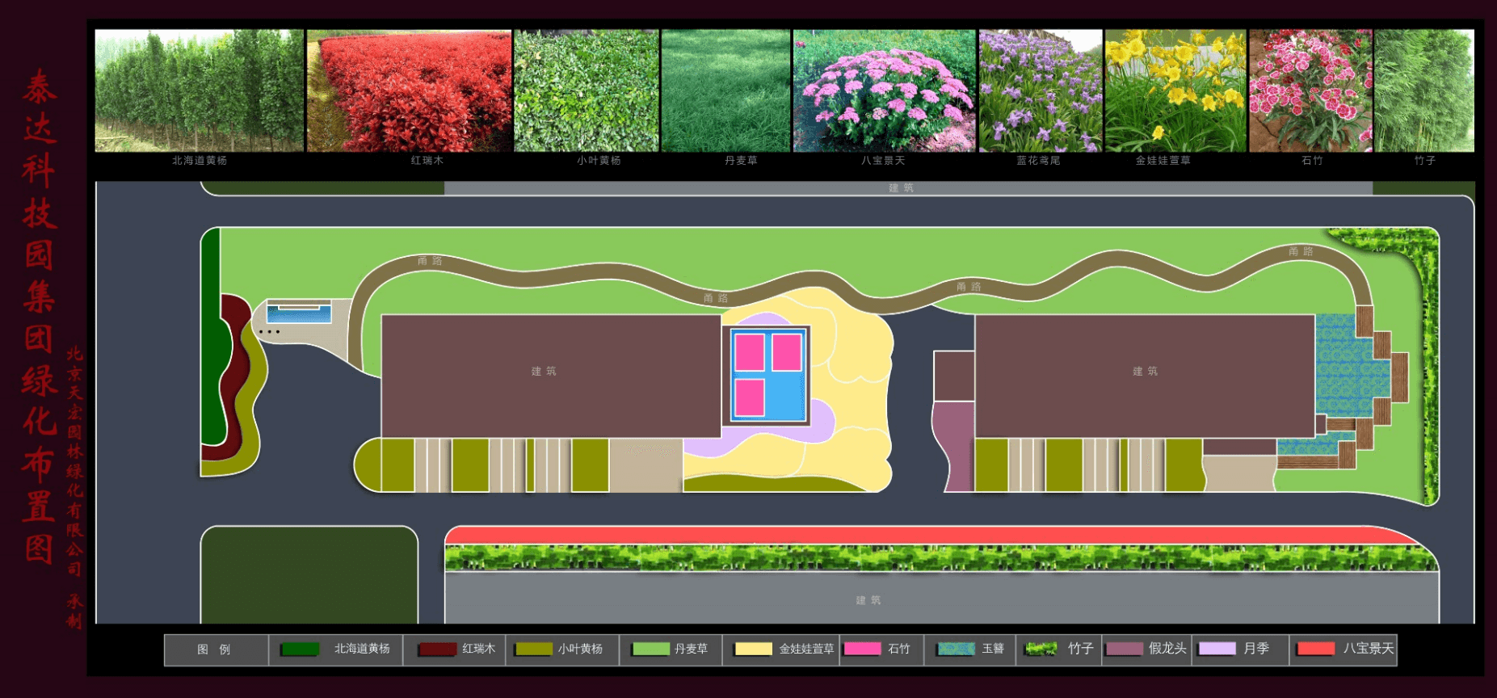Screen dimensions: 1497x698
Task: Click the dark red 红瑞木 legend swatch
Action: coord(437,650)
